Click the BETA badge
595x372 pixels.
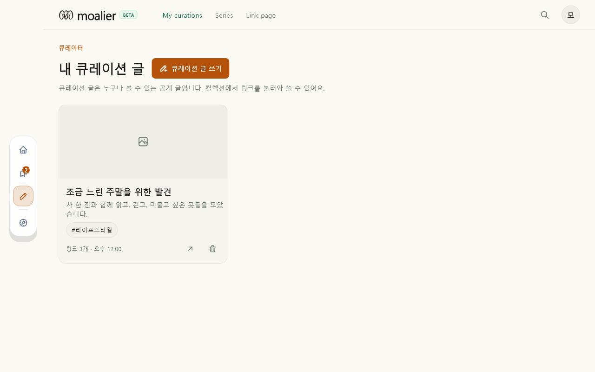pos(129,15)
